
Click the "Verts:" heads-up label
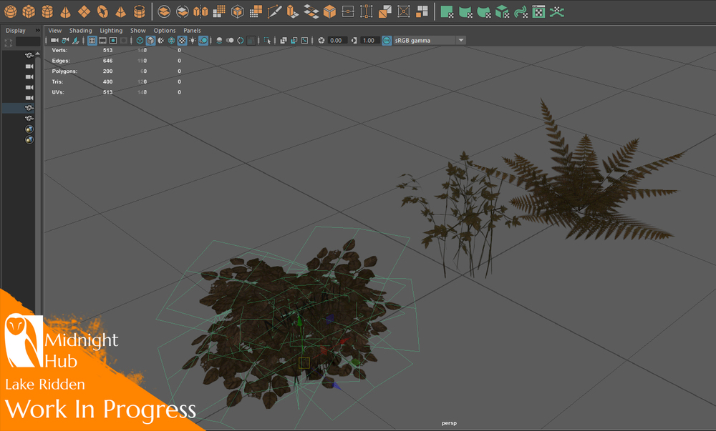[x=60, y=50]
